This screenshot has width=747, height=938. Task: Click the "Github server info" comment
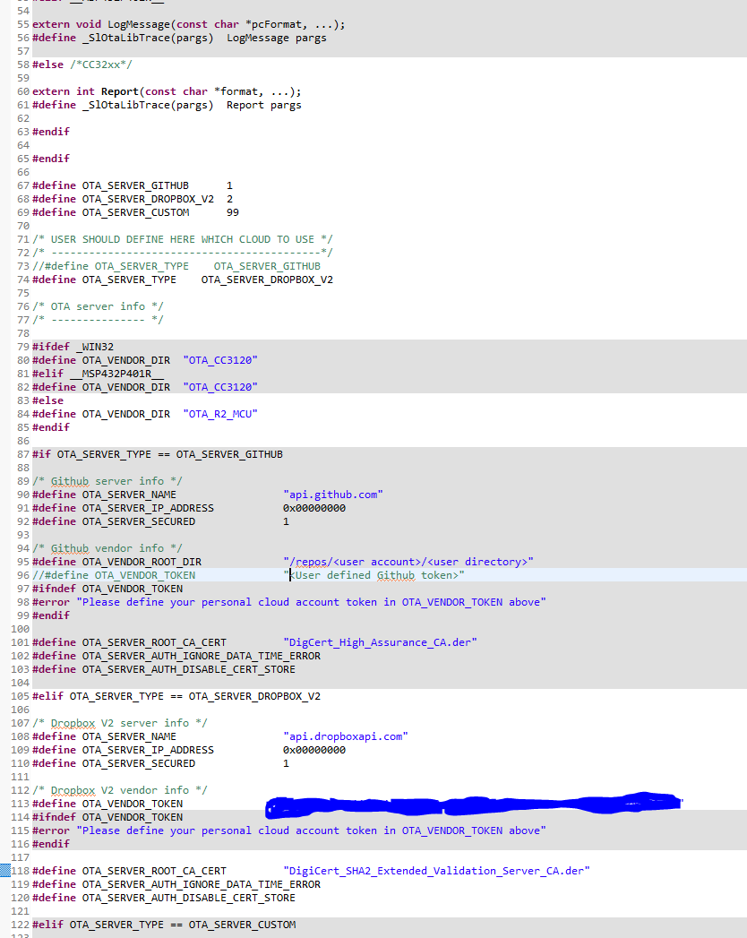(107, 481)
